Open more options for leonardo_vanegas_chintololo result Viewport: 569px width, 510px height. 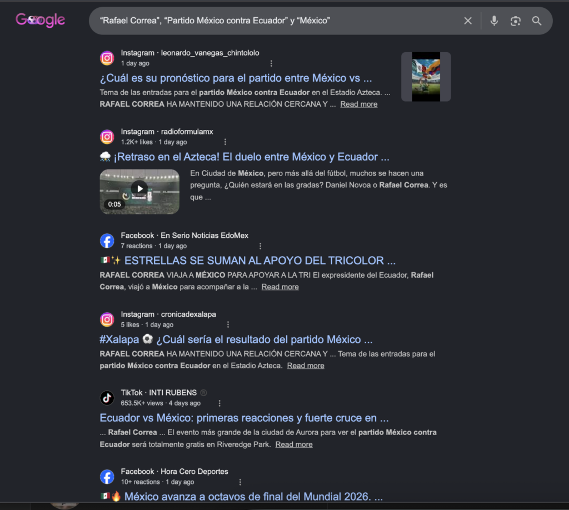click(271, 63)
